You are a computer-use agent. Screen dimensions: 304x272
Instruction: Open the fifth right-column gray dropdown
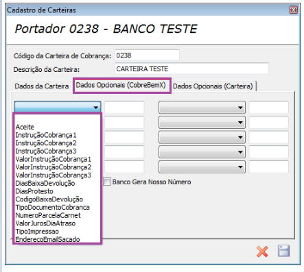click(x=202, y=166)
